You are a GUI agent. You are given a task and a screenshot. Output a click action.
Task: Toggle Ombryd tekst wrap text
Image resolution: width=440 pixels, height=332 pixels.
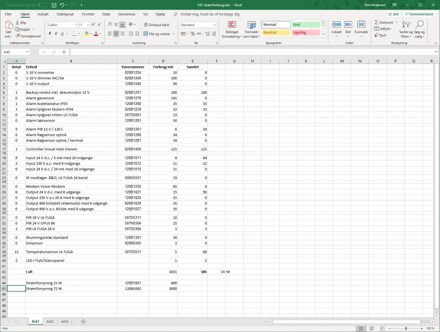(156, 25)
